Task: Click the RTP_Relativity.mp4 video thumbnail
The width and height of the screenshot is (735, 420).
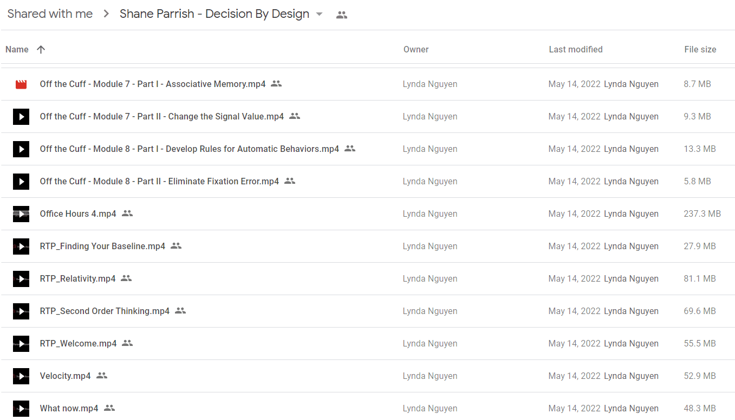Action: 21,279
